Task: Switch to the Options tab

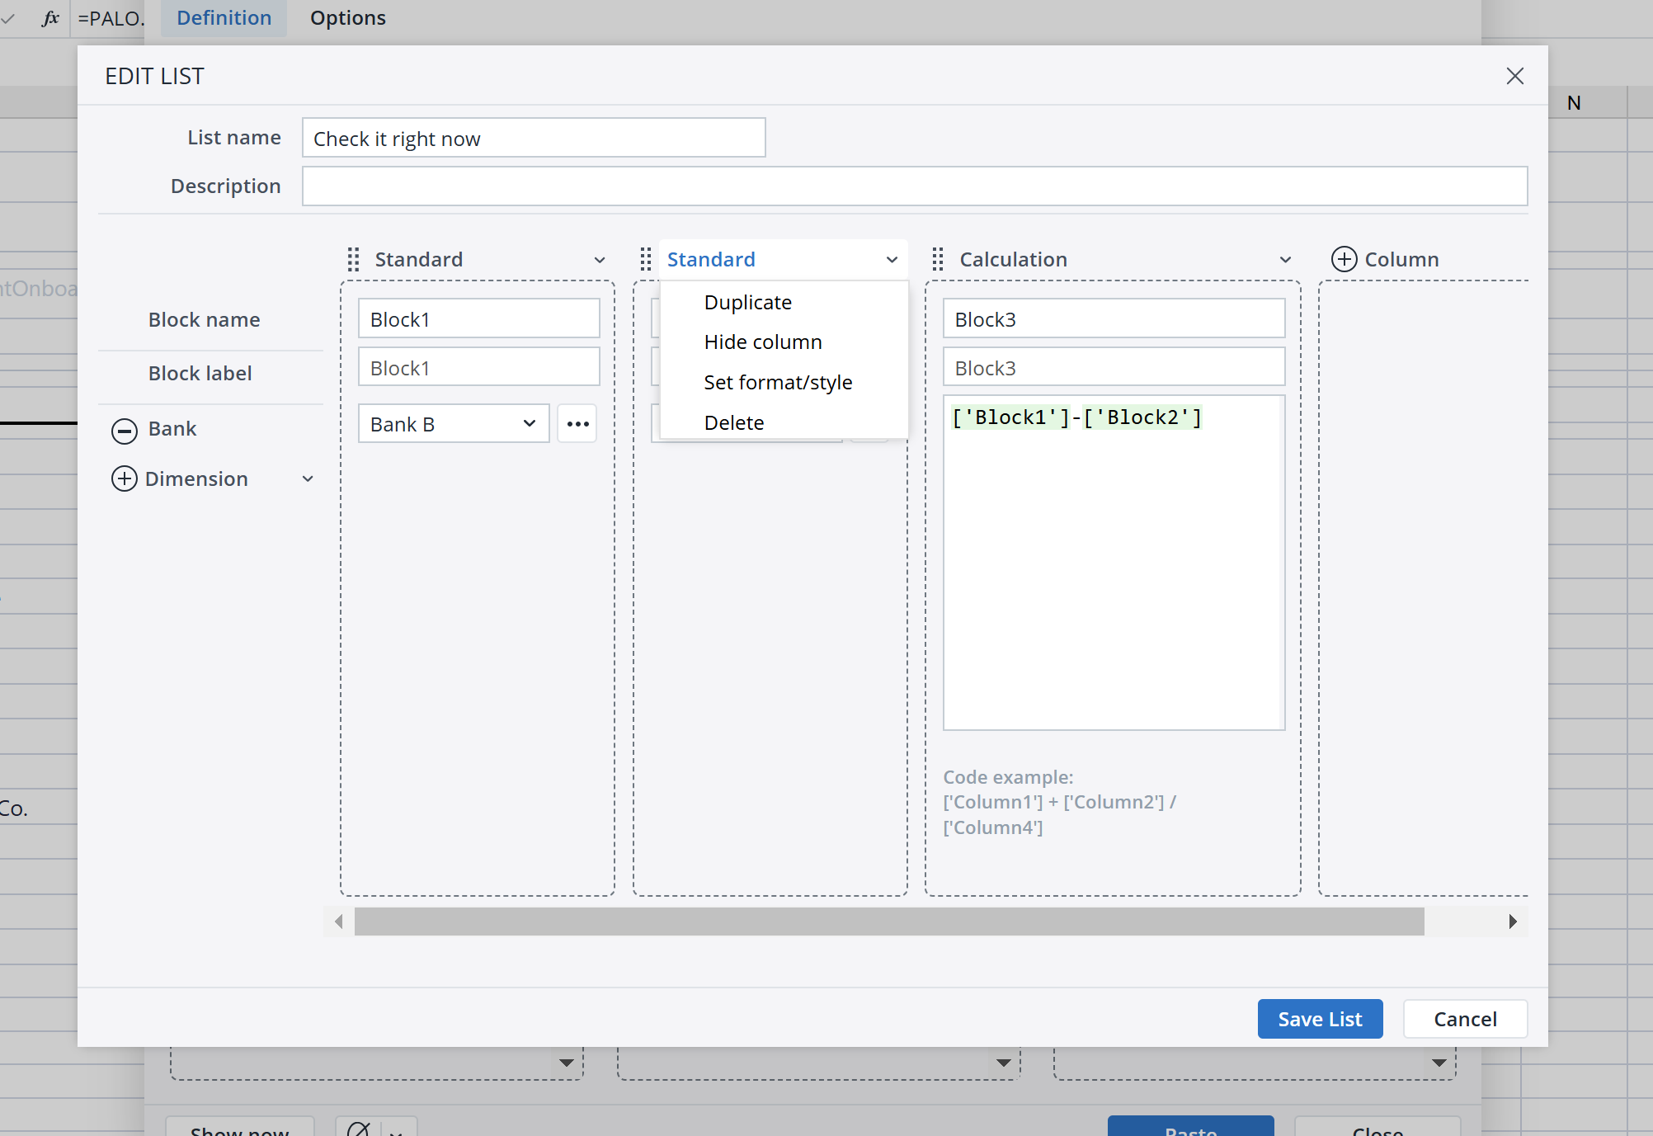Action: (347, 18)
